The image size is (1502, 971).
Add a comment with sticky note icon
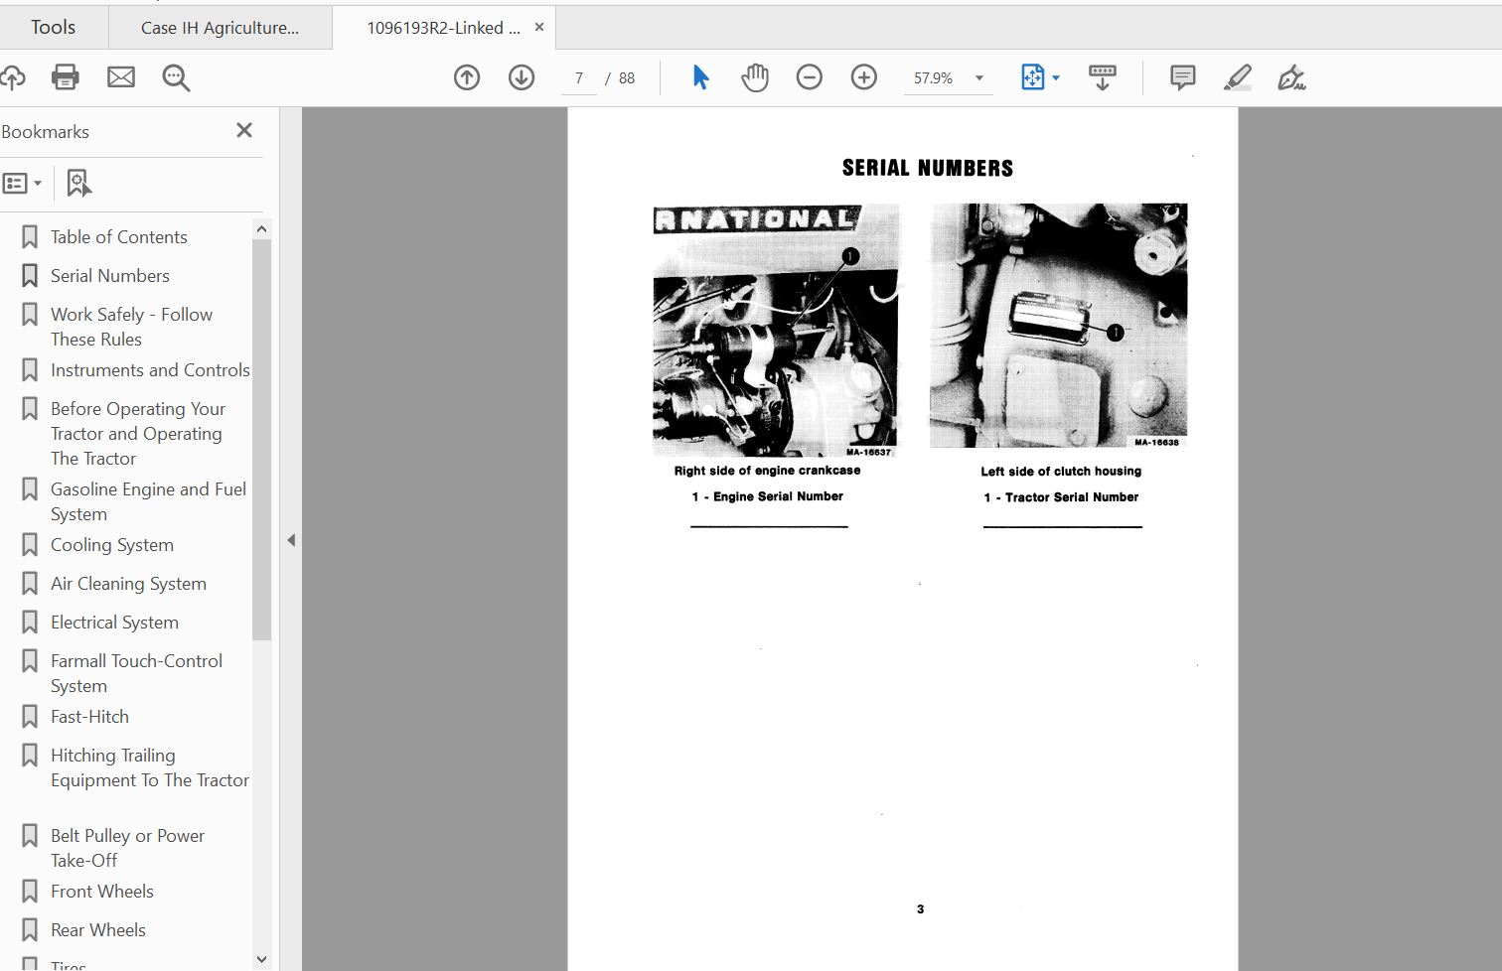(x=1182, y=77)
